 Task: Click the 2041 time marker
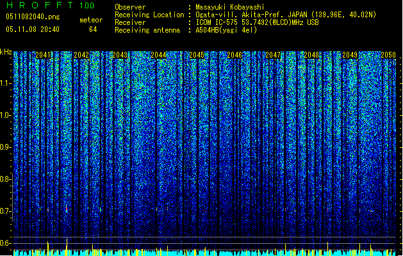tap(43, 55)
